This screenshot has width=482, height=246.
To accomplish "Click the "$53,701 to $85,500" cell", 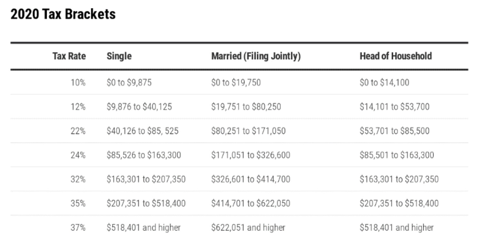I will (x=395, y=131).
